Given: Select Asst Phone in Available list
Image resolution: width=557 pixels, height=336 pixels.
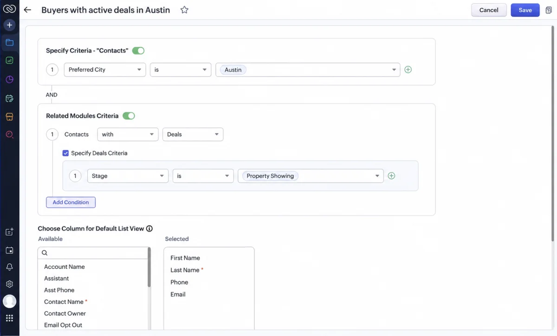Looking at the screenshot, I should pos(59,290).
